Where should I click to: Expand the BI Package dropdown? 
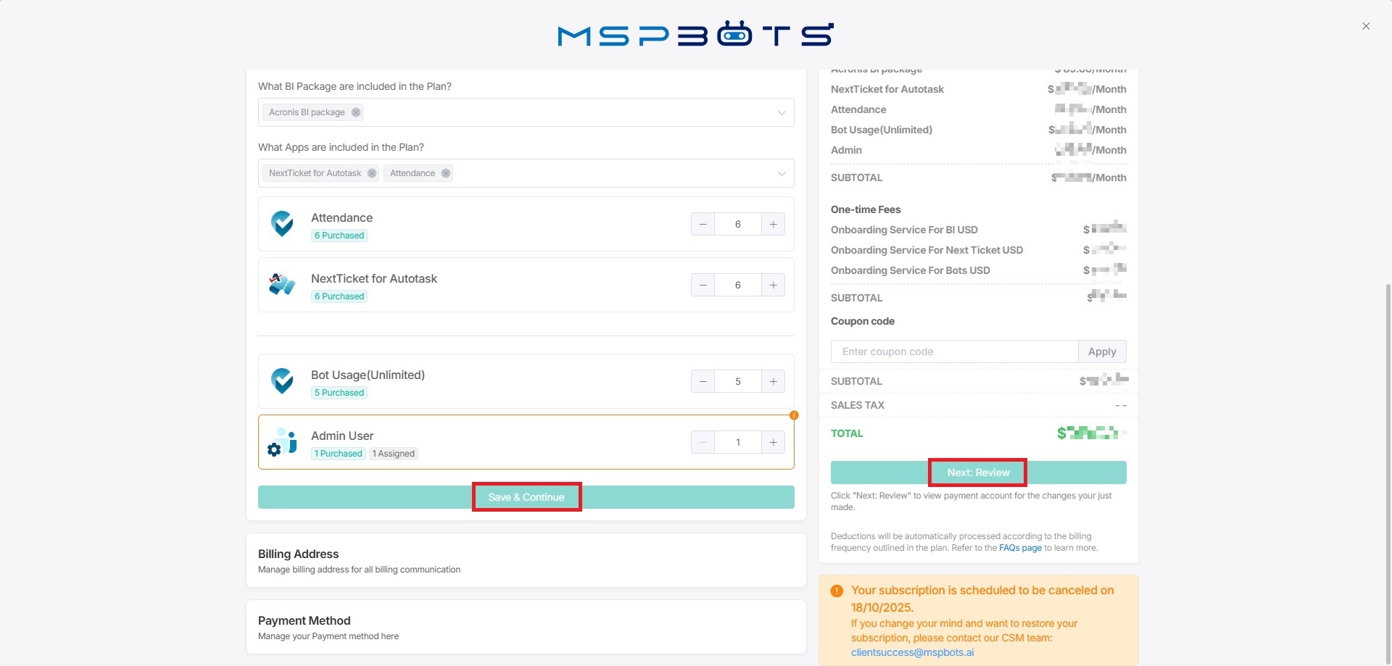pos(781,112)
